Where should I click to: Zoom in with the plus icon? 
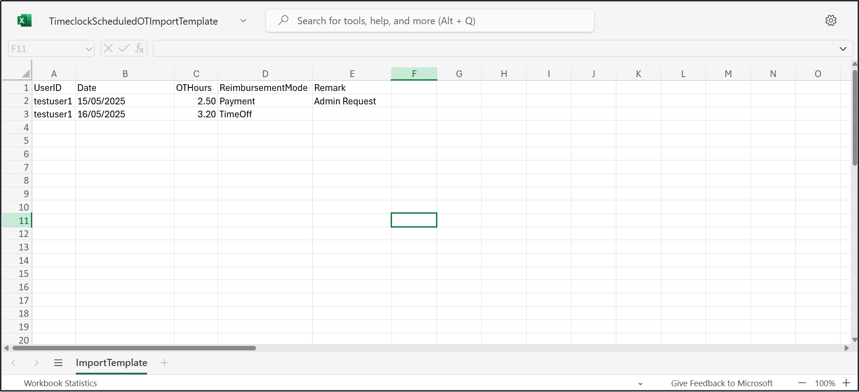tap(846, 383)
